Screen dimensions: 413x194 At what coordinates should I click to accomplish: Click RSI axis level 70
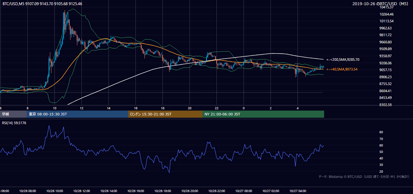pos(381,139)
